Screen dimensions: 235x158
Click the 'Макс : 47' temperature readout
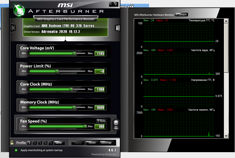[x=162, y=20]
